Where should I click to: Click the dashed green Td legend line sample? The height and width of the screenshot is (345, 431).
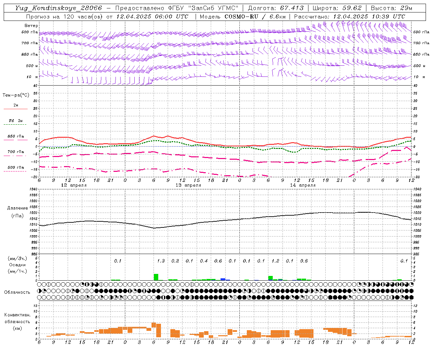(x=15, y=124)
